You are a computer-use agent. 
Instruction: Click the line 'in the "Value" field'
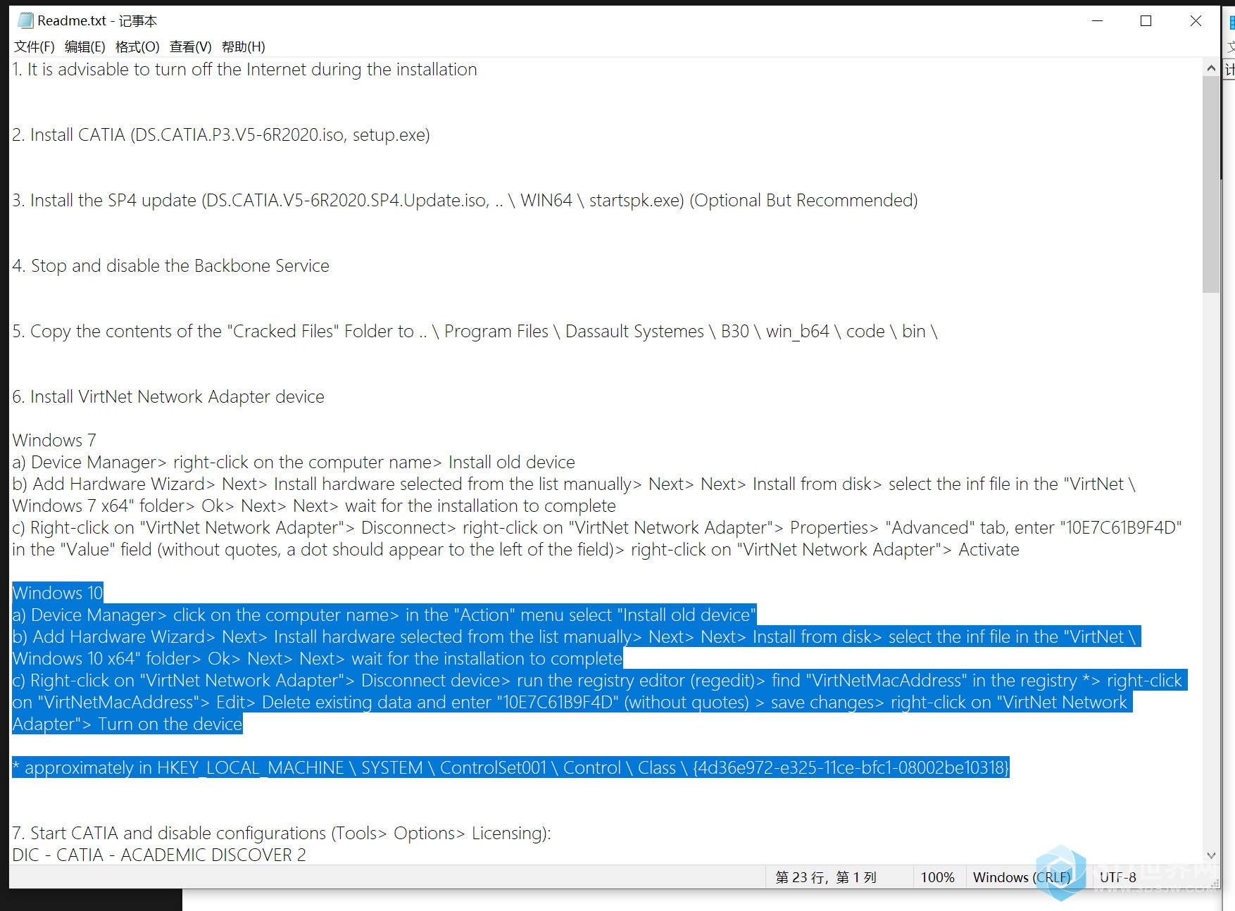pyautogui.click(x=515, y=550)
